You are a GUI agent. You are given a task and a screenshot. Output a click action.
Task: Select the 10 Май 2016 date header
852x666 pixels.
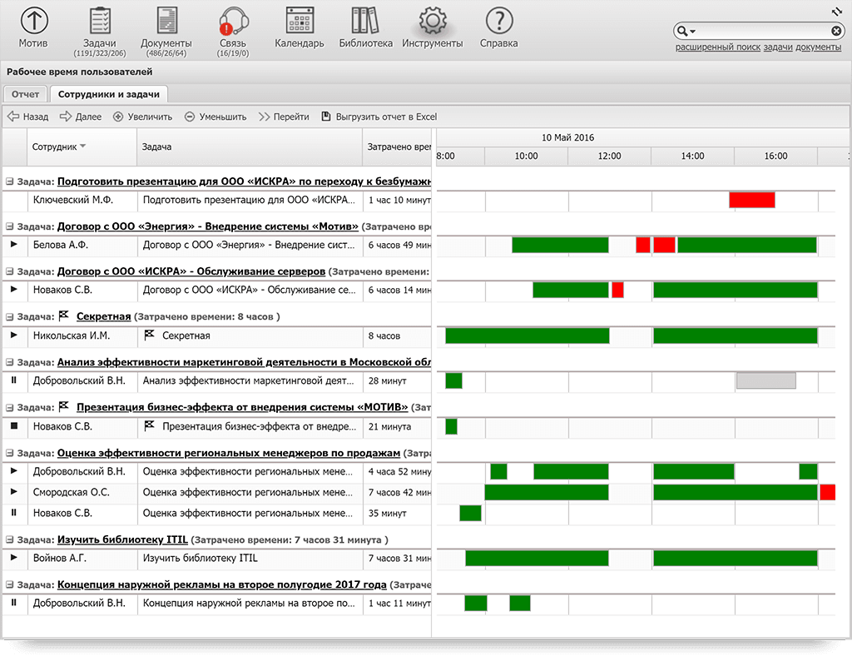click(x=567, y=137)
